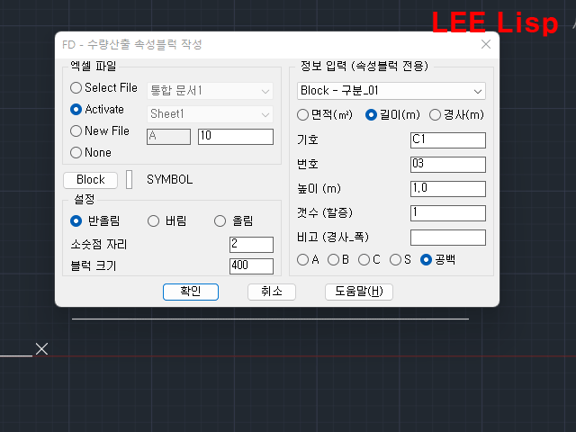Click the 블럭 크기 field with 400
The height and width of the screenshot is (432, 576).
251,266
